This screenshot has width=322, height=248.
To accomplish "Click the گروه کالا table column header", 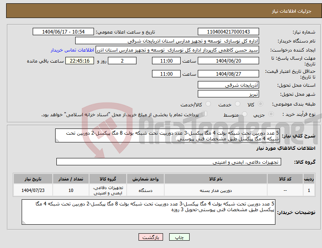I will [x=108, y=179].
